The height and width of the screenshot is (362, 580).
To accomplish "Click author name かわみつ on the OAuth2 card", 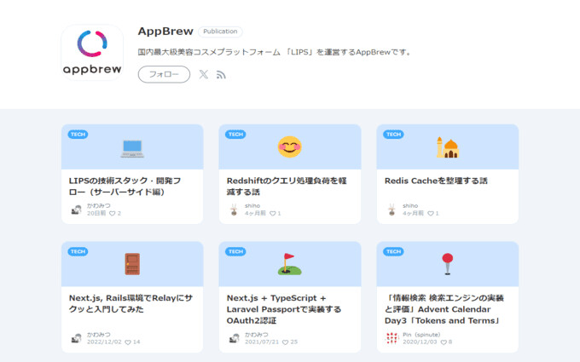I will [257, 334].
